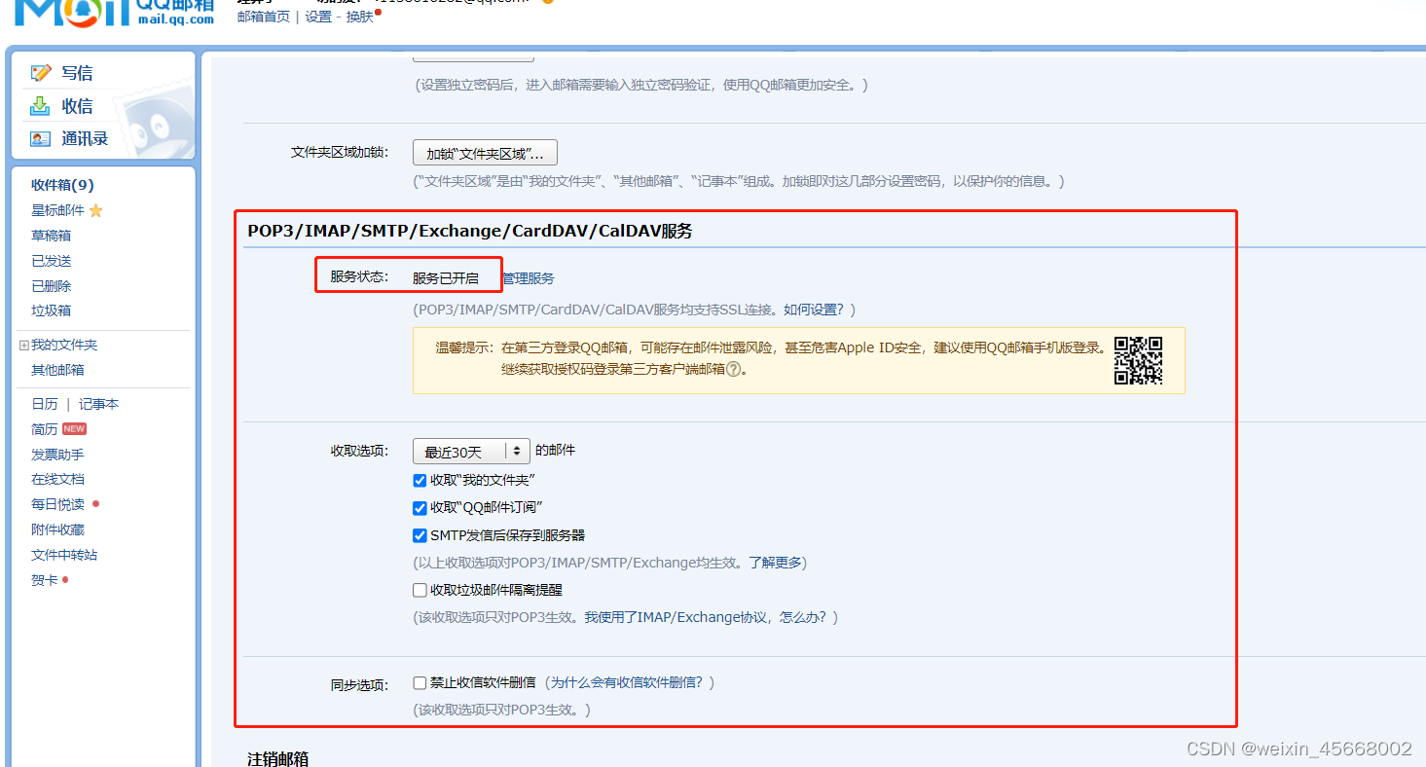Open 设置 link in header

click(318, 17)
